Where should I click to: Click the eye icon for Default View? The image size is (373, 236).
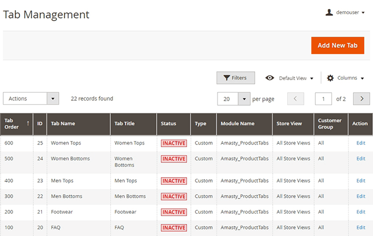pyautogui.click(x=269, y=78)
